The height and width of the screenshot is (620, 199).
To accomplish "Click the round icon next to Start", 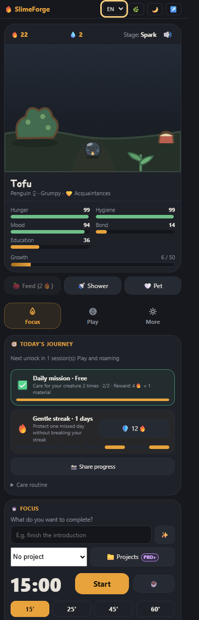I will pos(154,584).
